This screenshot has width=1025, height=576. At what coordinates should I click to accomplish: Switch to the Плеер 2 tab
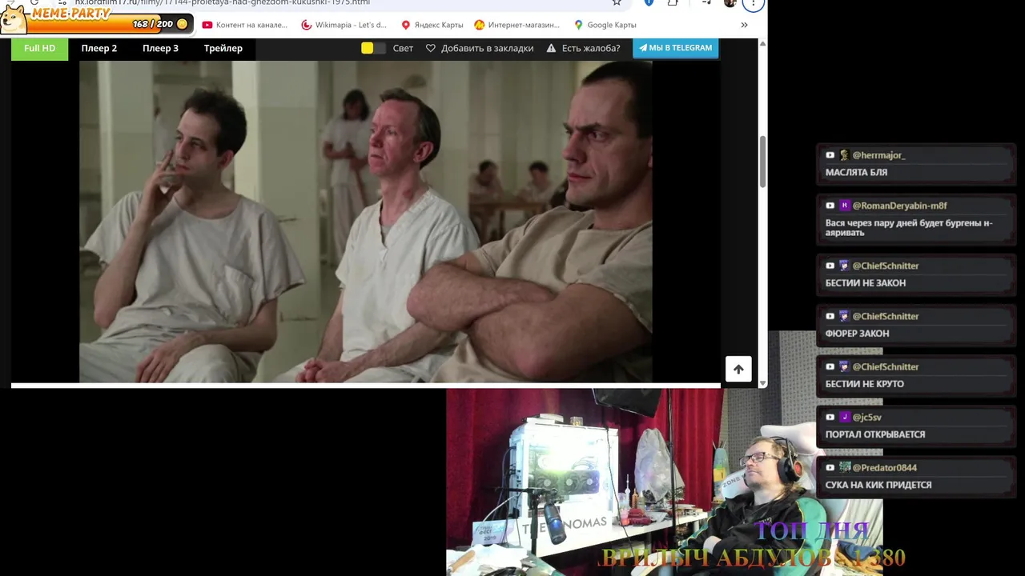click(98, 48)
